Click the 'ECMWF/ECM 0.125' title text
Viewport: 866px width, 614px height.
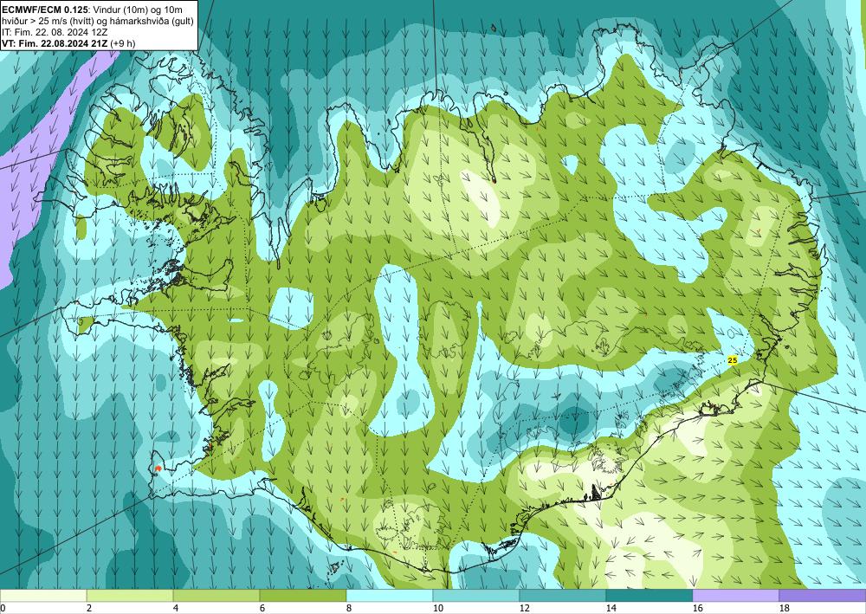coord(43,9)
